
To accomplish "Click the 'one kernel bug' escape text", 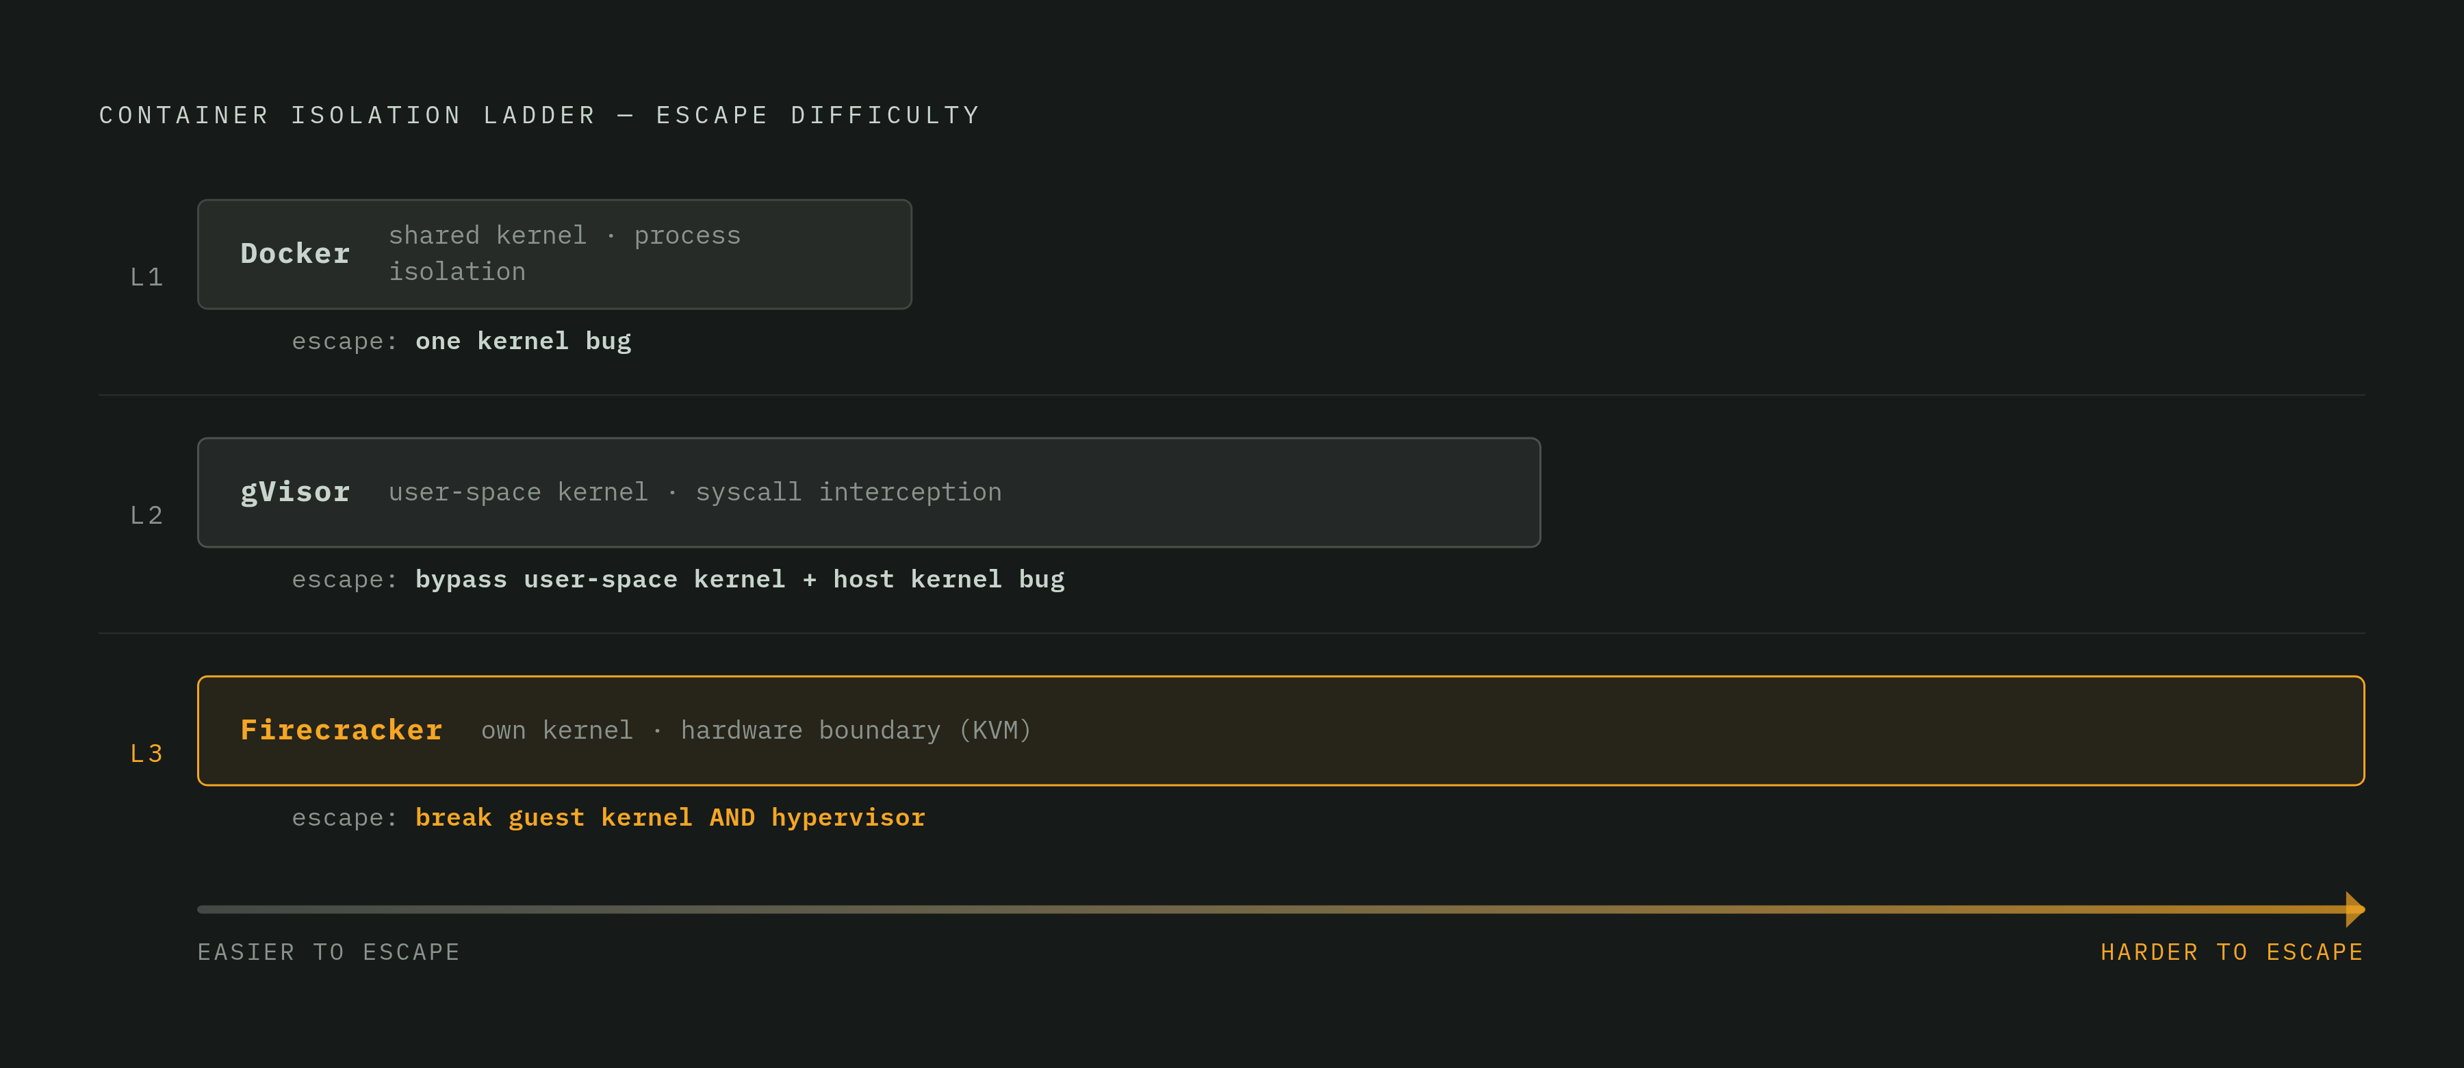I will (523, 341).
